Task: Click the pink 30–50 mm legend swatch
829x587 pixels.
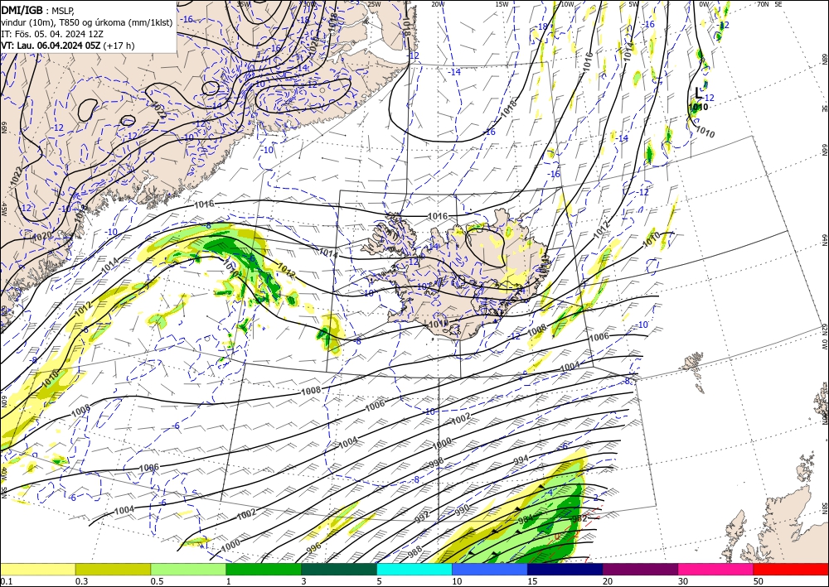Action: (x=716, y=569)
